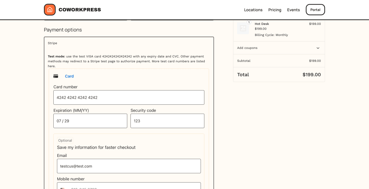Click the COWORKPRESS site title
This screenshot has width=369, height=189.
click(80, 10)
